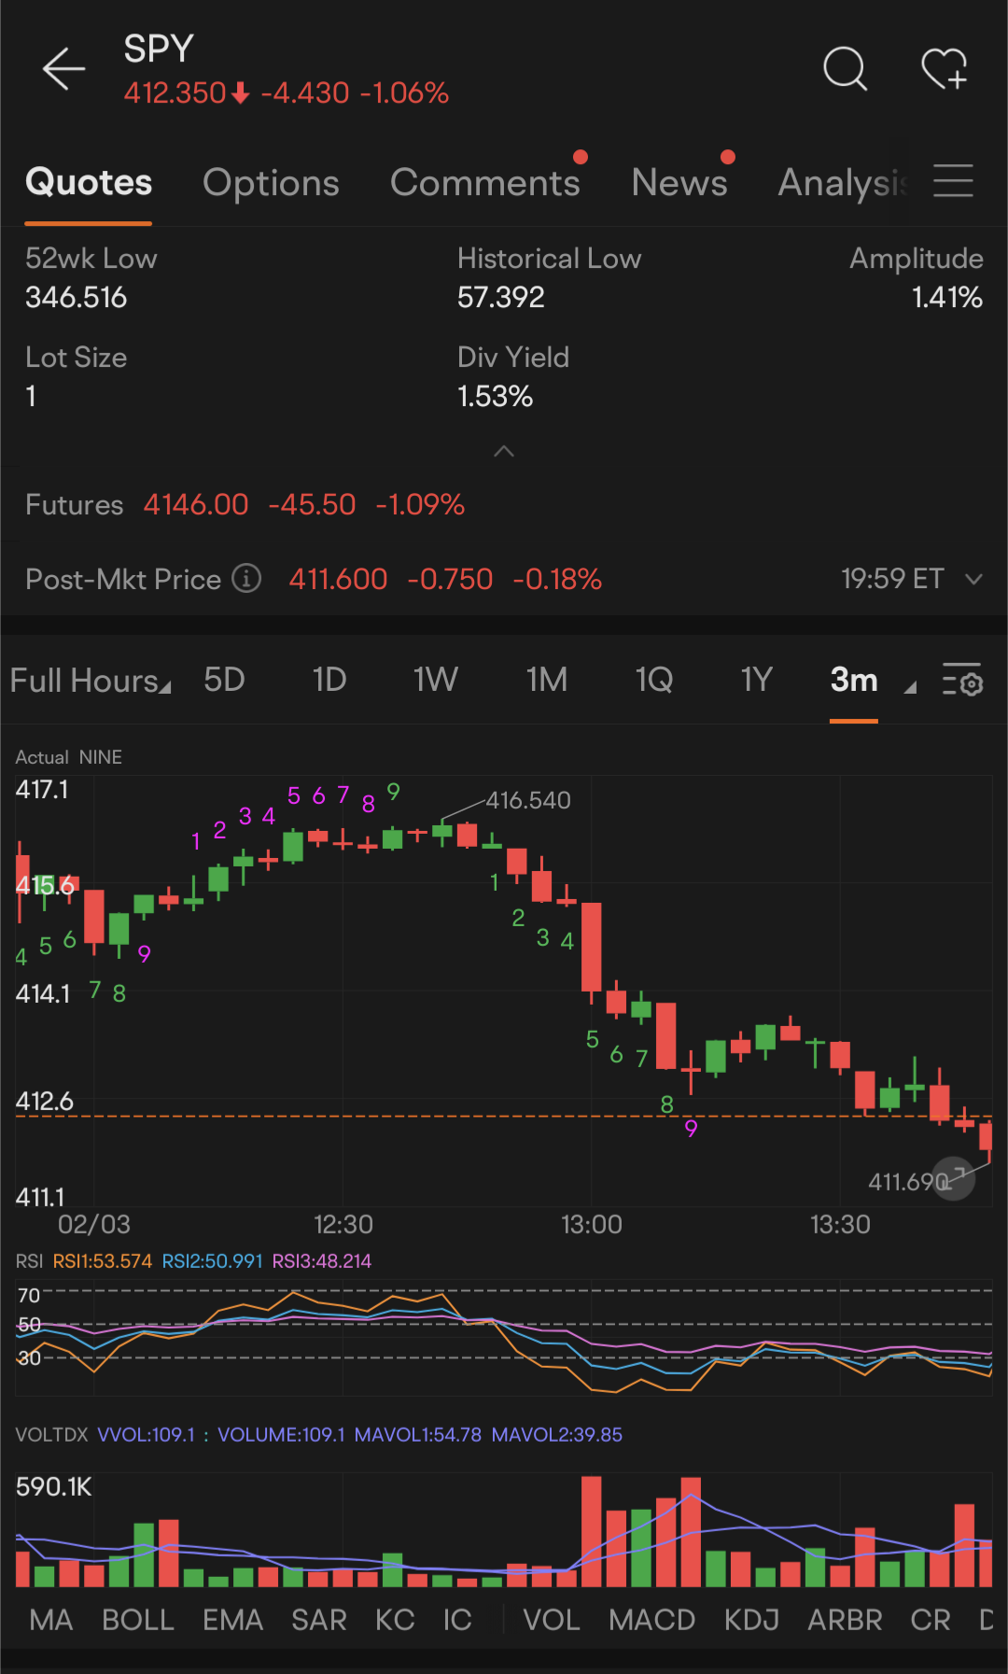Tap the 52wk Low value 346.516
Viewport: 1008px width, 1674px height.
pyautogui.click(x=77, y=298)
